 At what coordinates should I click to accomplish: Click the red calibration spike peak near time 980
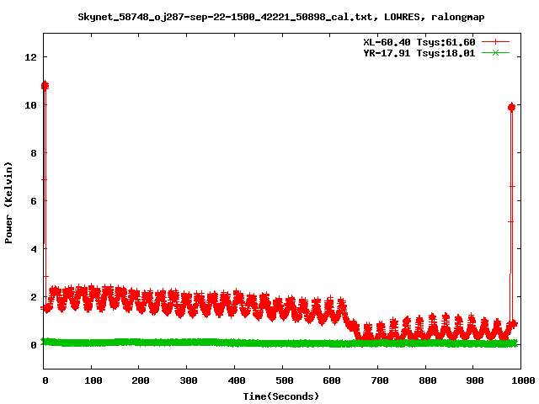pos(511,107)
